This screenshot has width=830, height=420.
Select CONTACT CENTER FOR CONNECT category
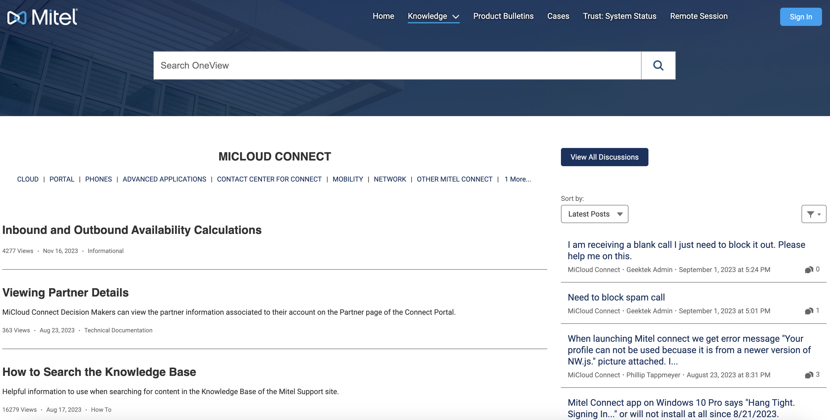click(x=269, y=179)
